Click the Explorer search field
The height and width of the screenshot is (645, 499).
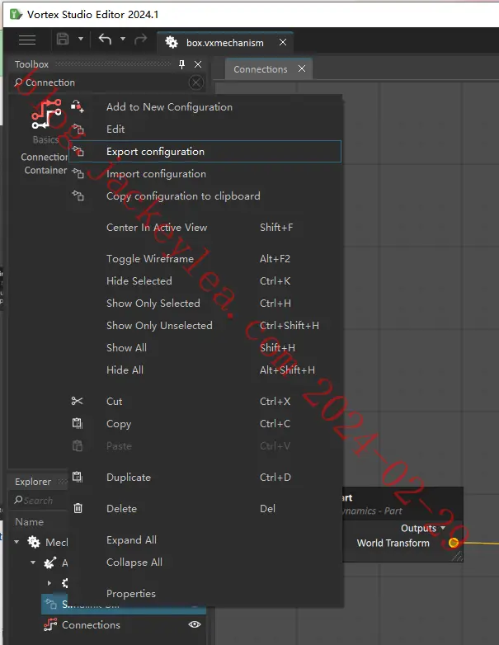[39, 500]
